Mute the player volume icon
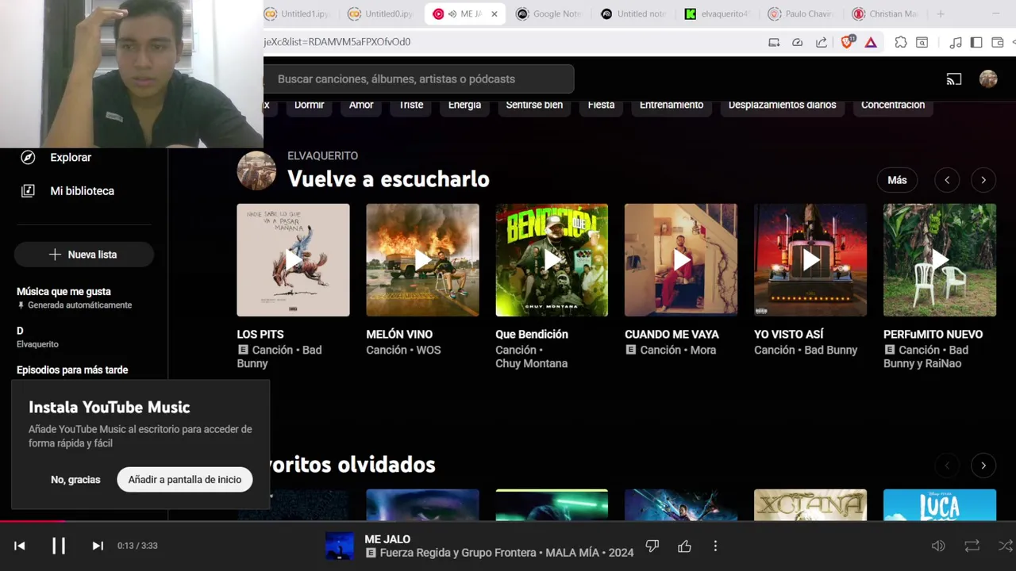The image size is (1016, 571). (938, 546)
